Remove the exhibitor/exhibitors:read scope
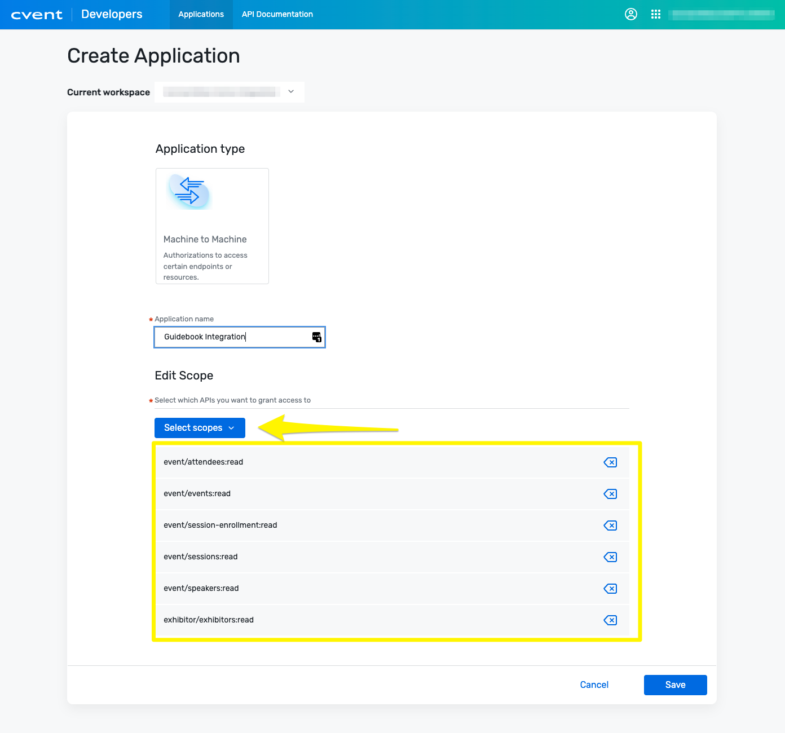This screenshot has height=733, width=785. pos(610,620)
